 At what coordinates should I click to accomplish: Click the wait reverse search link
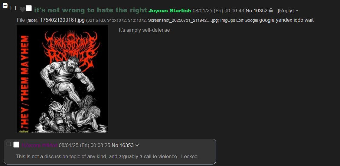click(309, 20)
